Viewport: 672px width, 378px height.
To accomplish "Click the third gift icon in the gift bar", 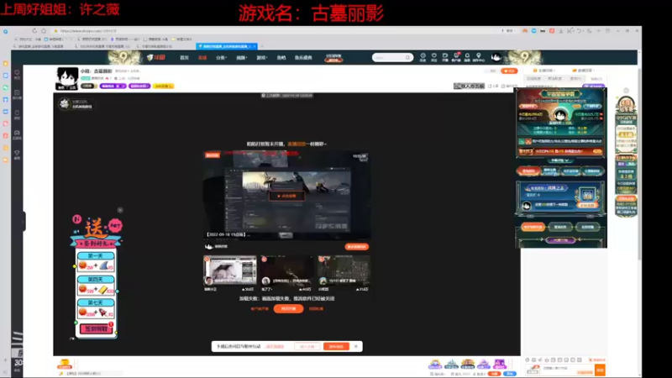I will [x=468, y=365].
